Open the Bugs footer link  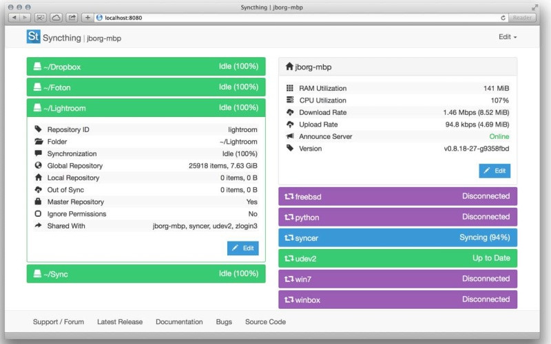(x=224, y=322)
